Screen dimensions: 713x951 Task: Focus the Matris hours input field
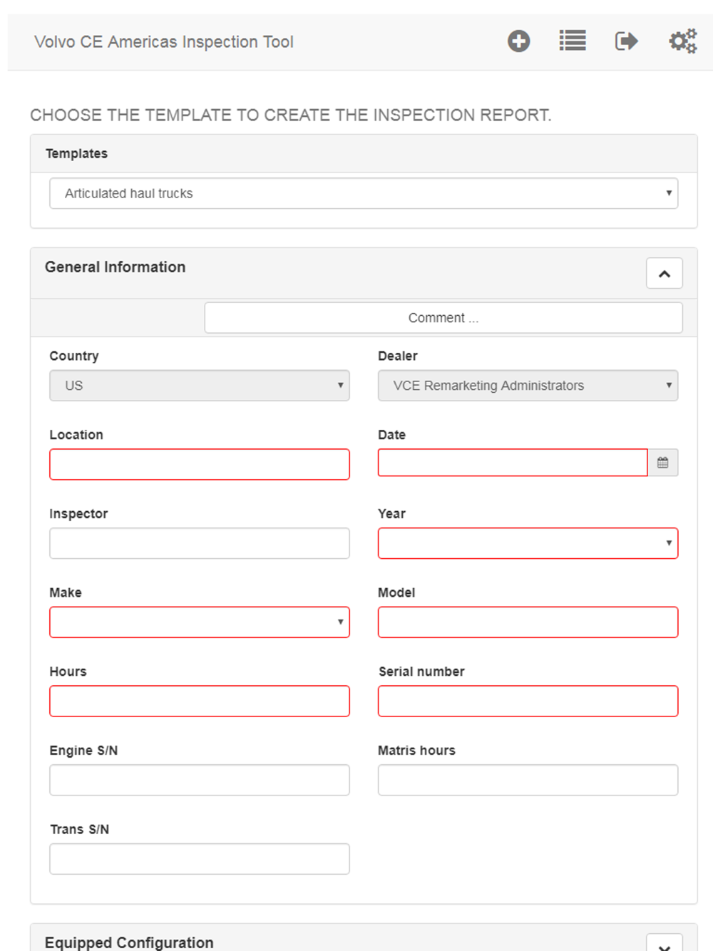pyautogui.click(x=528, y=780)
